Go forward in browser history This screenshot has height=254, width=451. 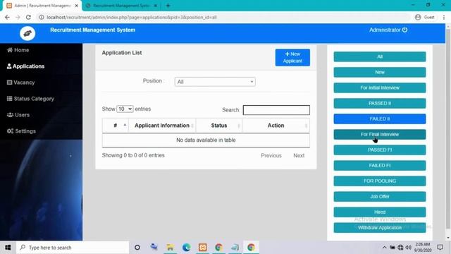(18, 17)
